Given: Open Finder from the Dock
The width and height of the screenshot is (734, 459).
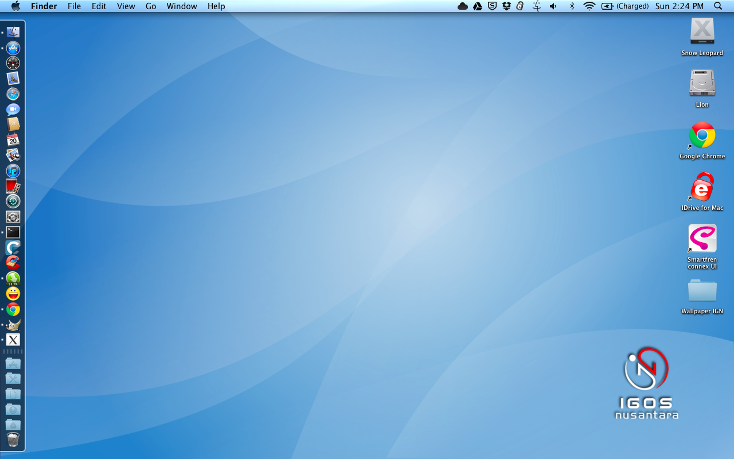Looking at the screenshot, I should 13,33.
